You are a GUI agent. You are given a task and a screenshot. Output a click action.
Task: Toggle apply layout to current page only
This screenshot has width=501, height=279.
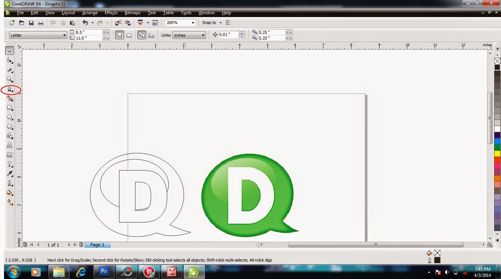pyautogui.click(x=151, y=35)
